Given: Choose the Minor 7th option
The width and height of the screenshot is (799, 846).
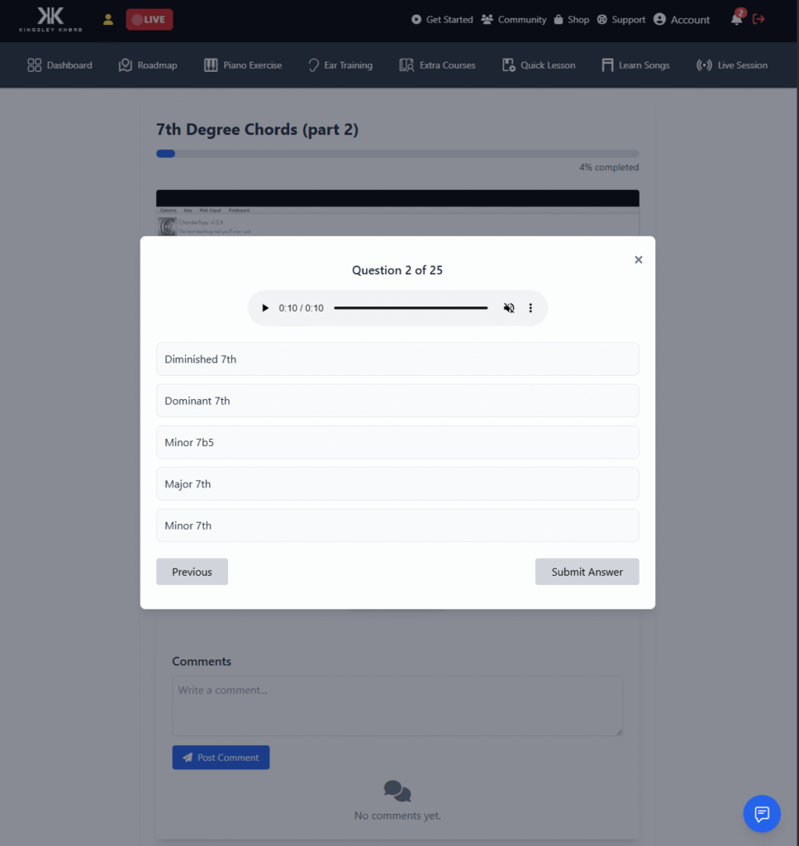Looking at the screenshot, I should pyautogui.click(x=397, y=525).
